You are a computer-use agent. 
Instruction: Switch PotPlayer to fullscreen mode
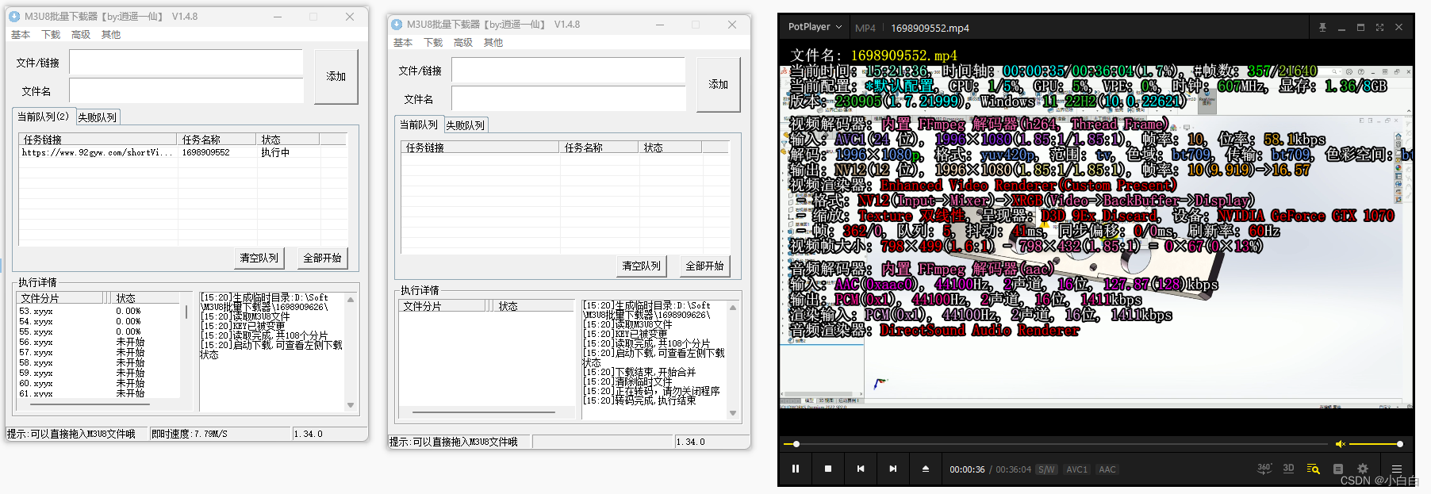tap(1379, 27)
